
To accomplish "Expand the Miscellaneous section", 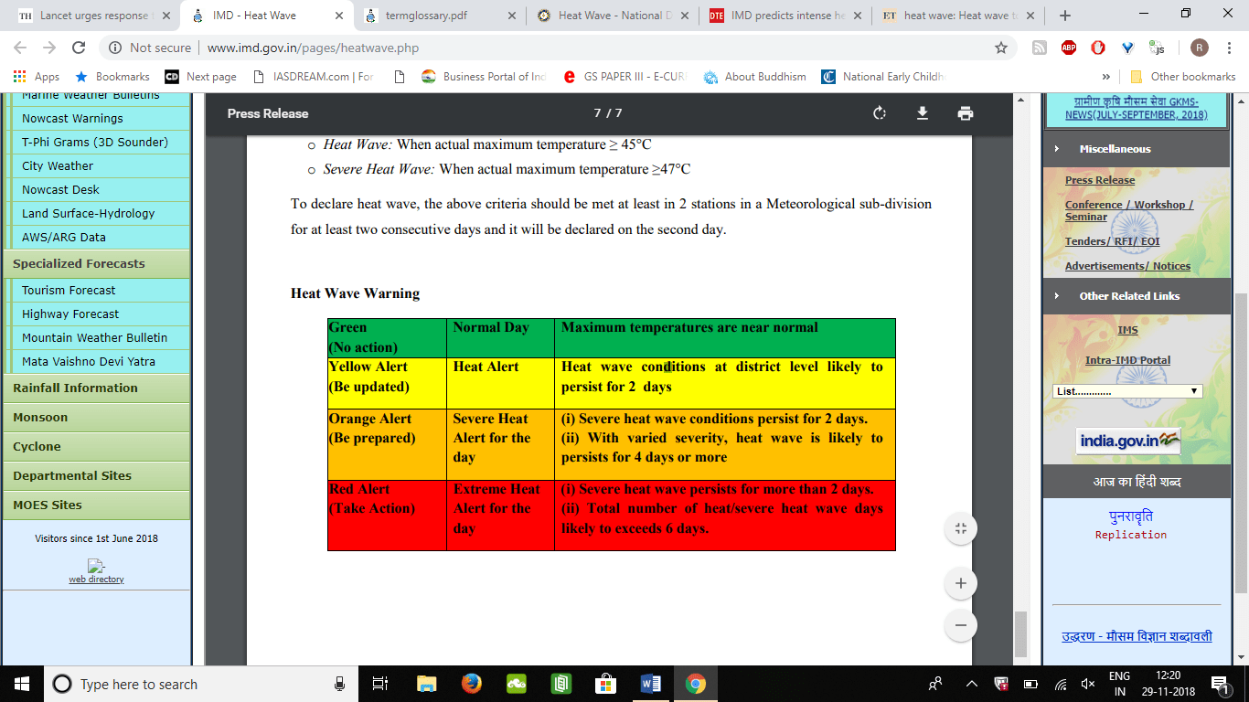I will (1115, 148).
